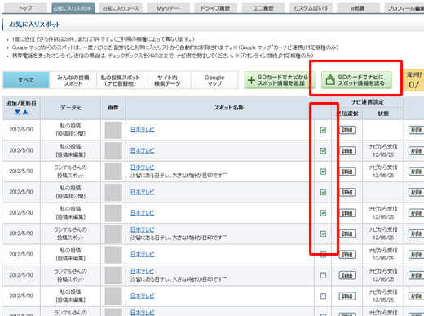Filter by みんなの投稿スポット

(73, 80)
